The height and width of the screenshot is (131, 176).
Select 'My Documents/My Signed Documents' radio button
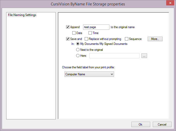coord(78,44)
